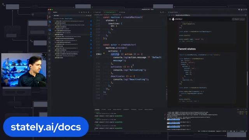Click 'machine.provide({' in the editor
249x140 pixels.
(116, 48)
